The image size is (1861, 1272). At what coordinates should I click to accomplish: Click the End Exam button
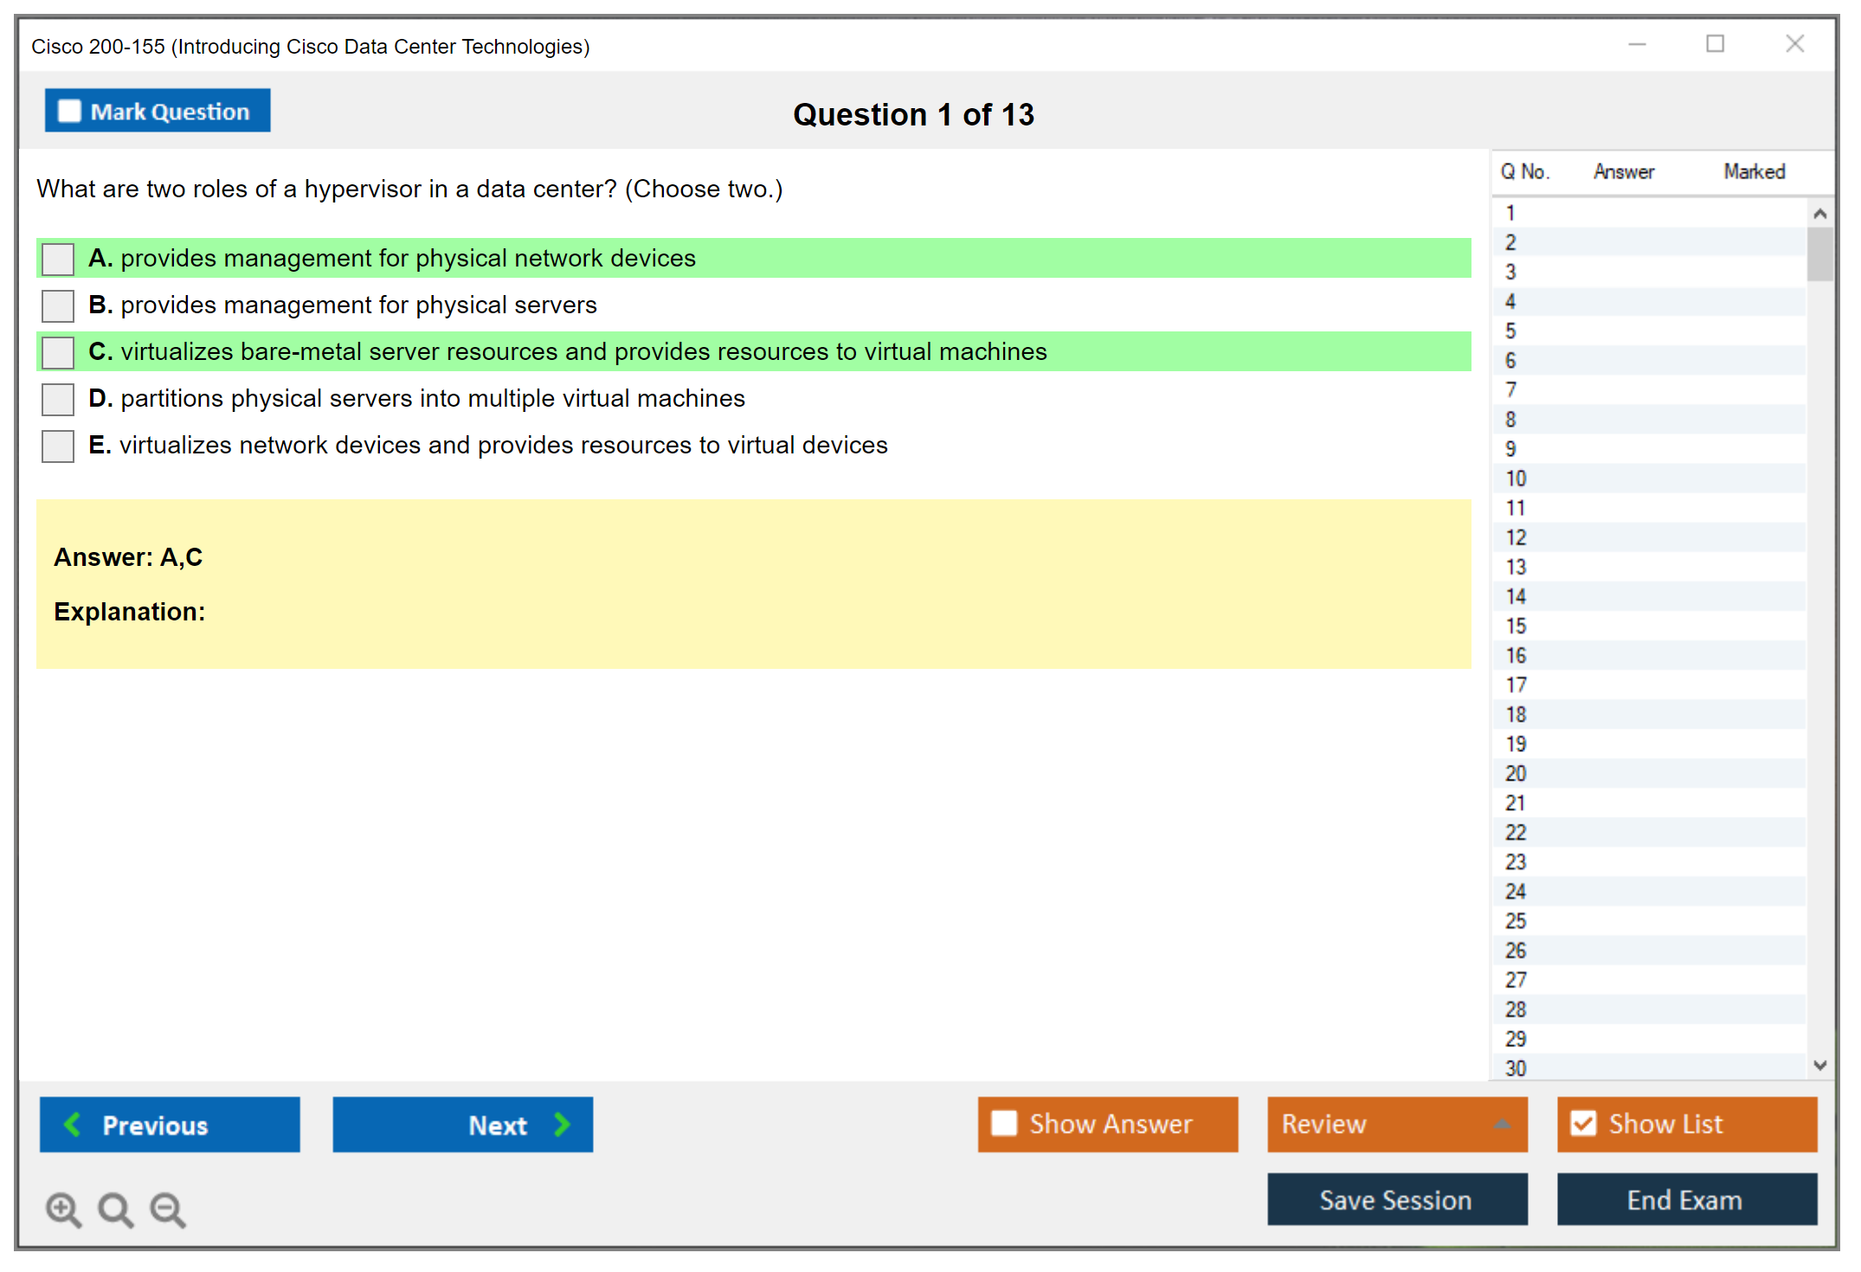pos(1686,1199)
